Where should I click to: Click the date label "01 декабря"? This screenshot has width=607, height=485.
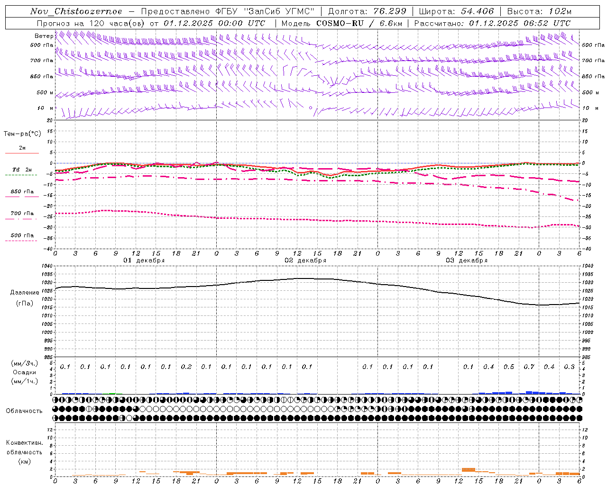tap(144, 260)
